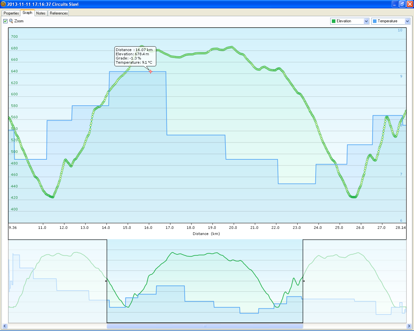The height and width of the screenshot is (331, 414).
Task: Click the blue Temperature color square
Action: pos(375,21)
